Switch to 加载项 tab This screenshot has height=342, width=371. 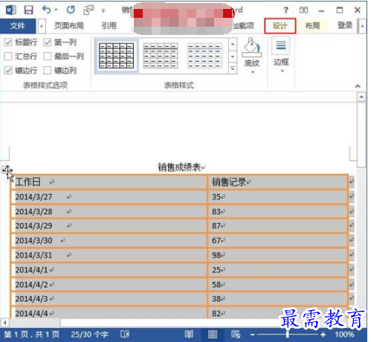(x=243, y=25)
